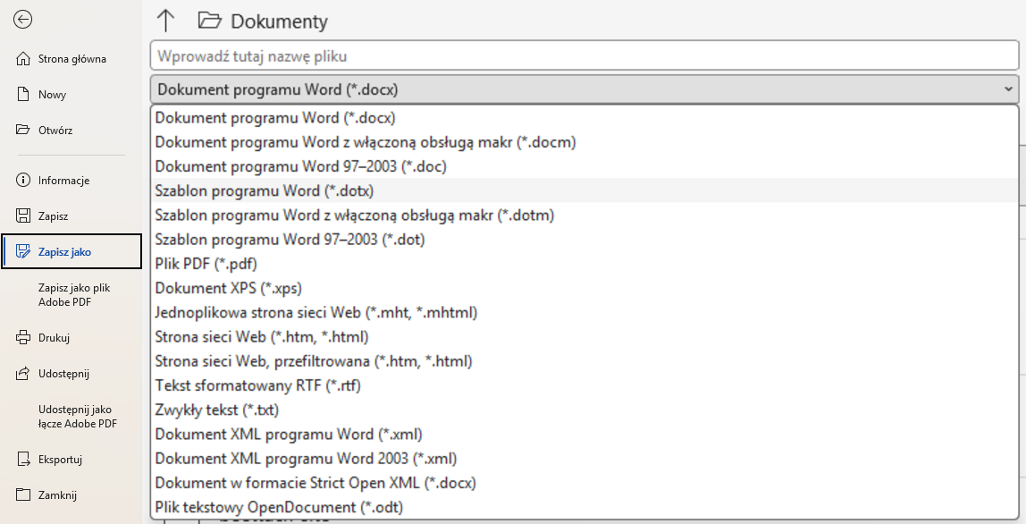Click Udostępnij jako łącze Adobe PDF
The height and width of the screenshot is (524, 1026).
(x=78, y=417)
